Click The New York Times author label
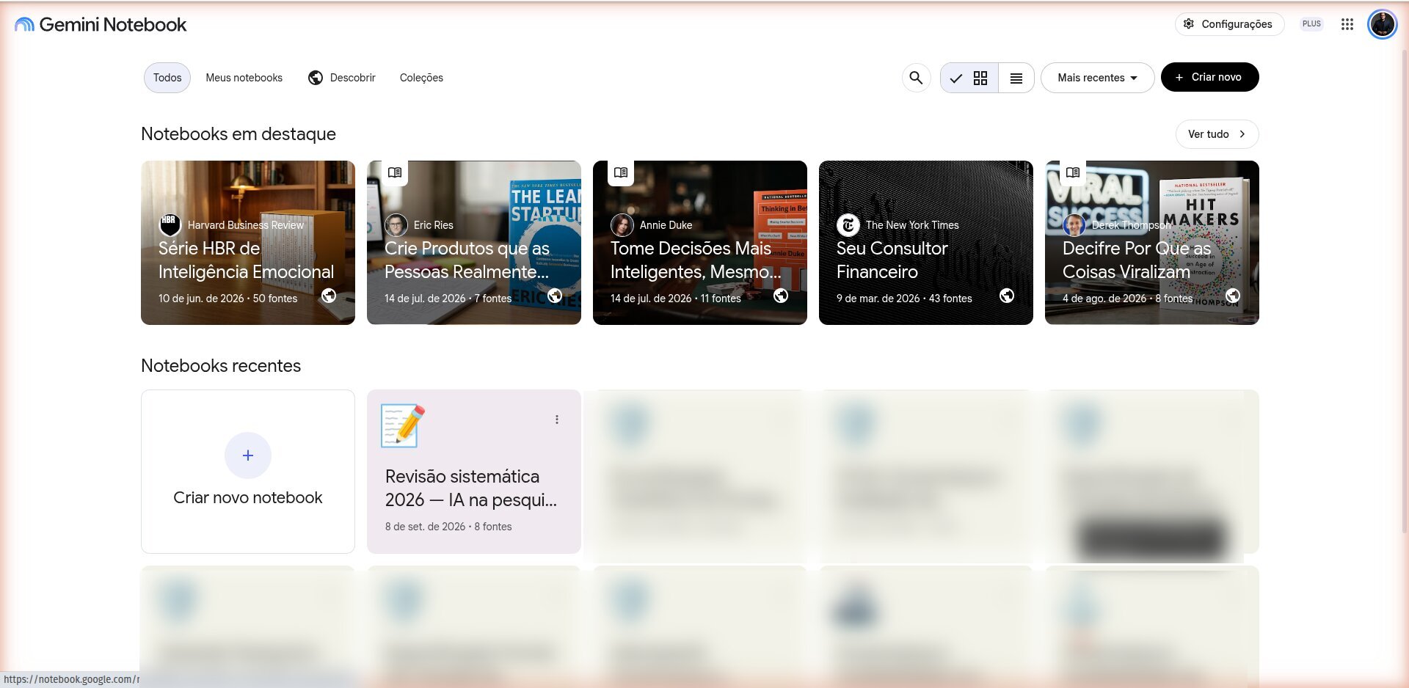The width and height of the screenshot is (1409, 688). point(912,225)
